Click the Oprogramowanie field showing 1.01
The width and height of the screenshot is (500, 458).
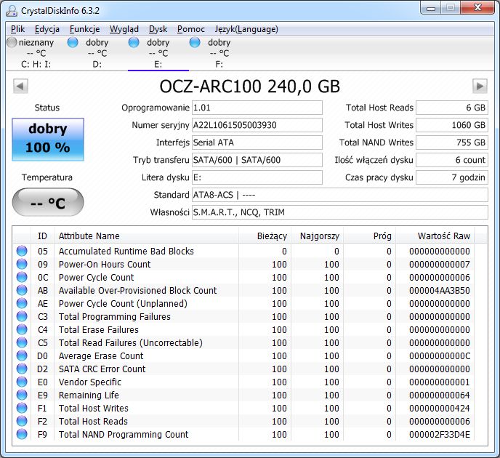click(257, 108)
